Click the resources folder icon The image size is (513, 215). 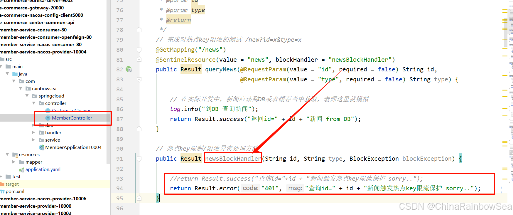[15, 155]
